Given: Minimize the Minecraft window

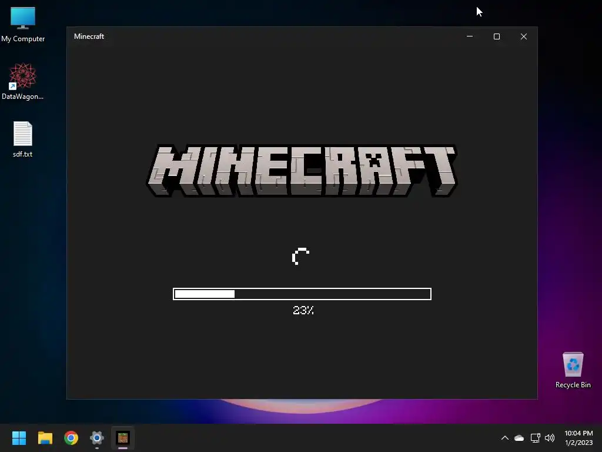Looking at the screenshot, I should pyautogui.click(x=470, y=36).
